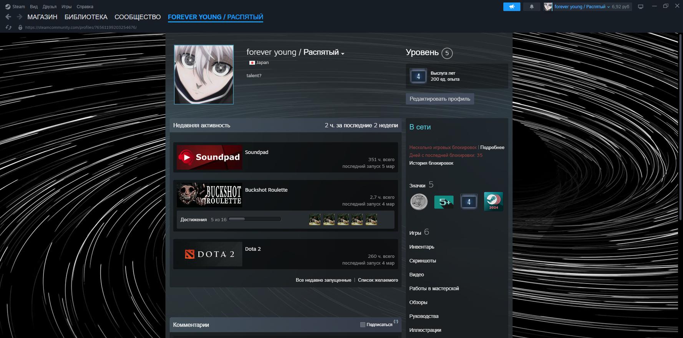Click the Steam Replay 2024 badge
The height and width of the screenshot is (338, 683).
493,202
